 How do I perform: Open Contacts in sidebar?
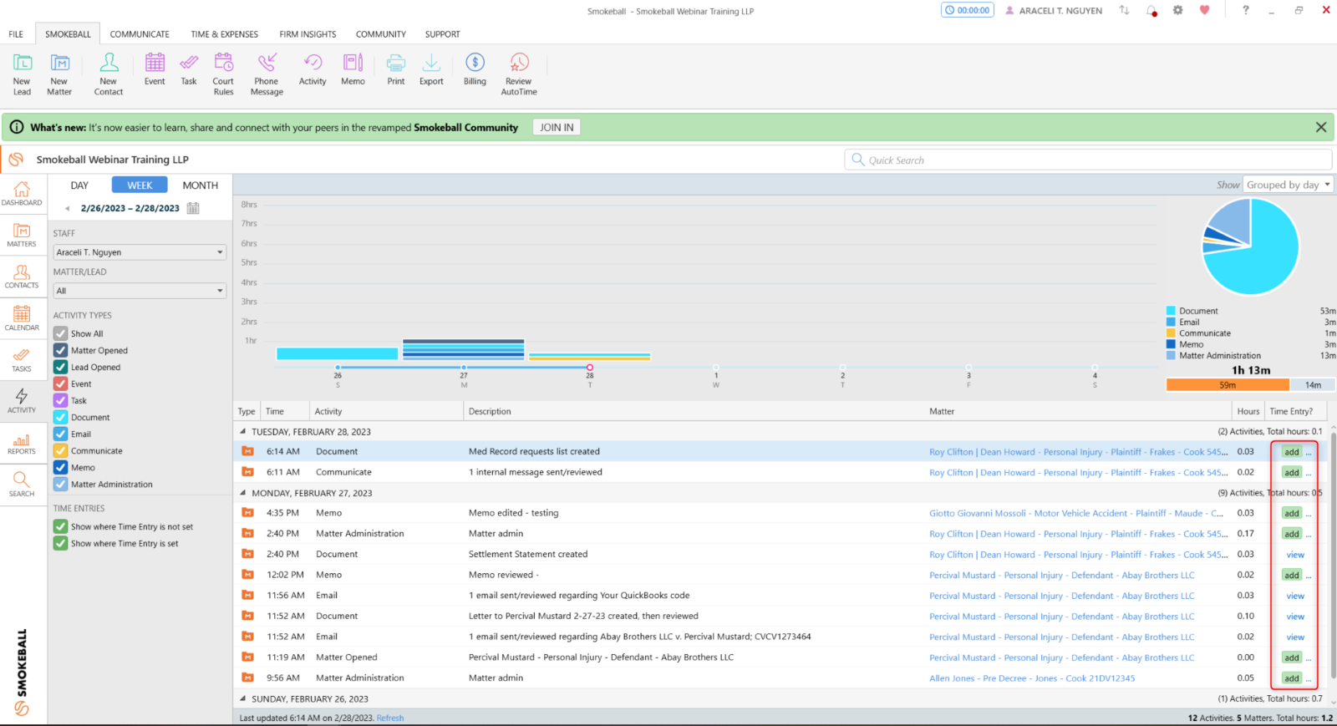click(22, 277)
